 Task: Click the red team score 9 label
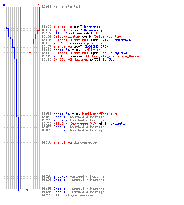tap(39, 5)
